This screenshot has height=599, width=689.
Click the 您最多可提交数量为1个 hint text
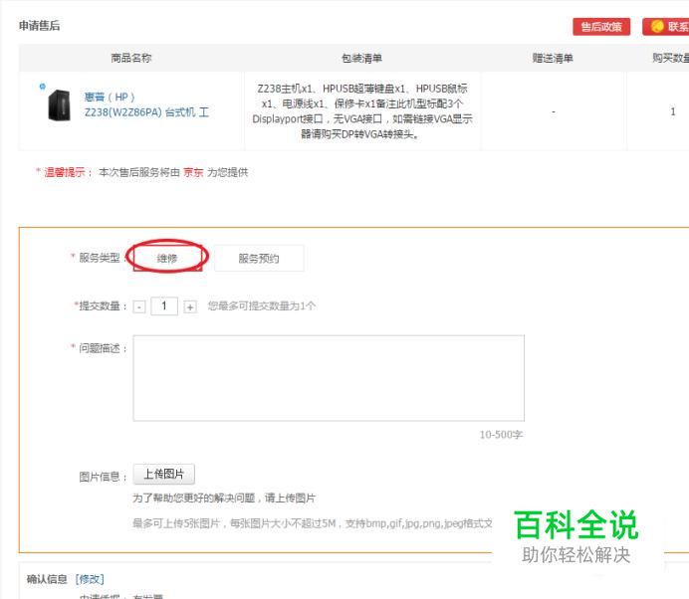(x=262, y=305)
